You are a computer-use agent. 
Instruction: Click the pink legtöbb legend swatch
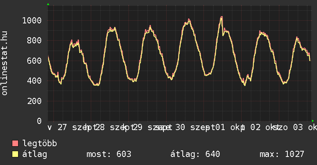coord(15,143)
